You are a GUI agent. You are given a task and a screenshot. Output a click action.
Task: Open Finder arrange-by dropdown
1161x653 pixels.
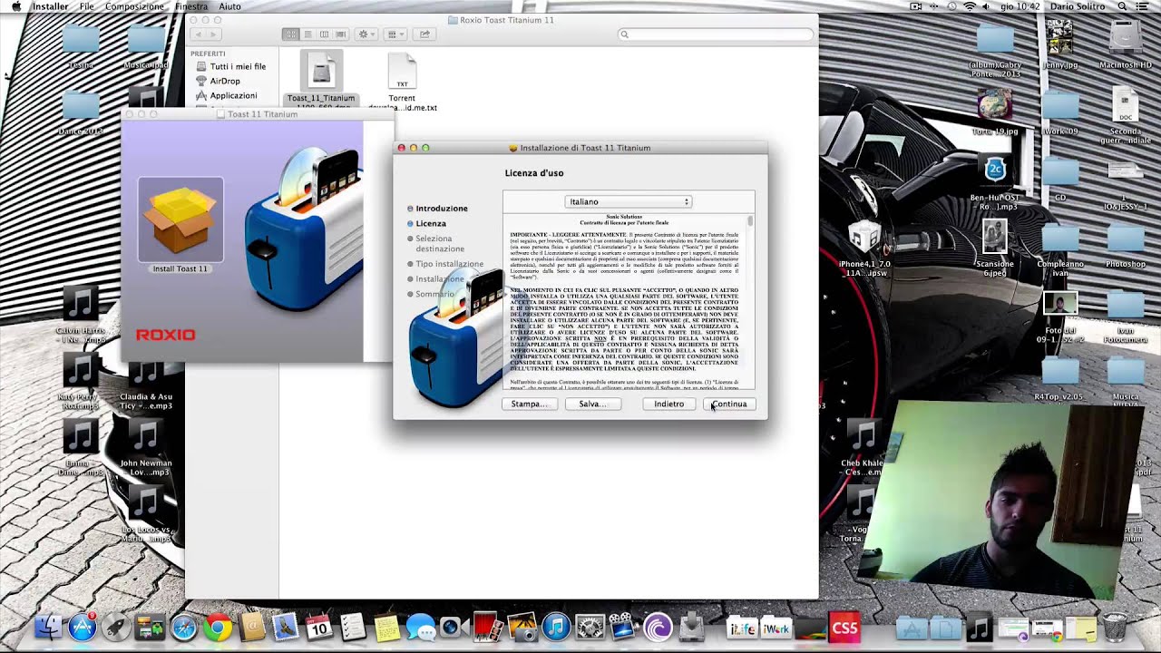[396, 34]
